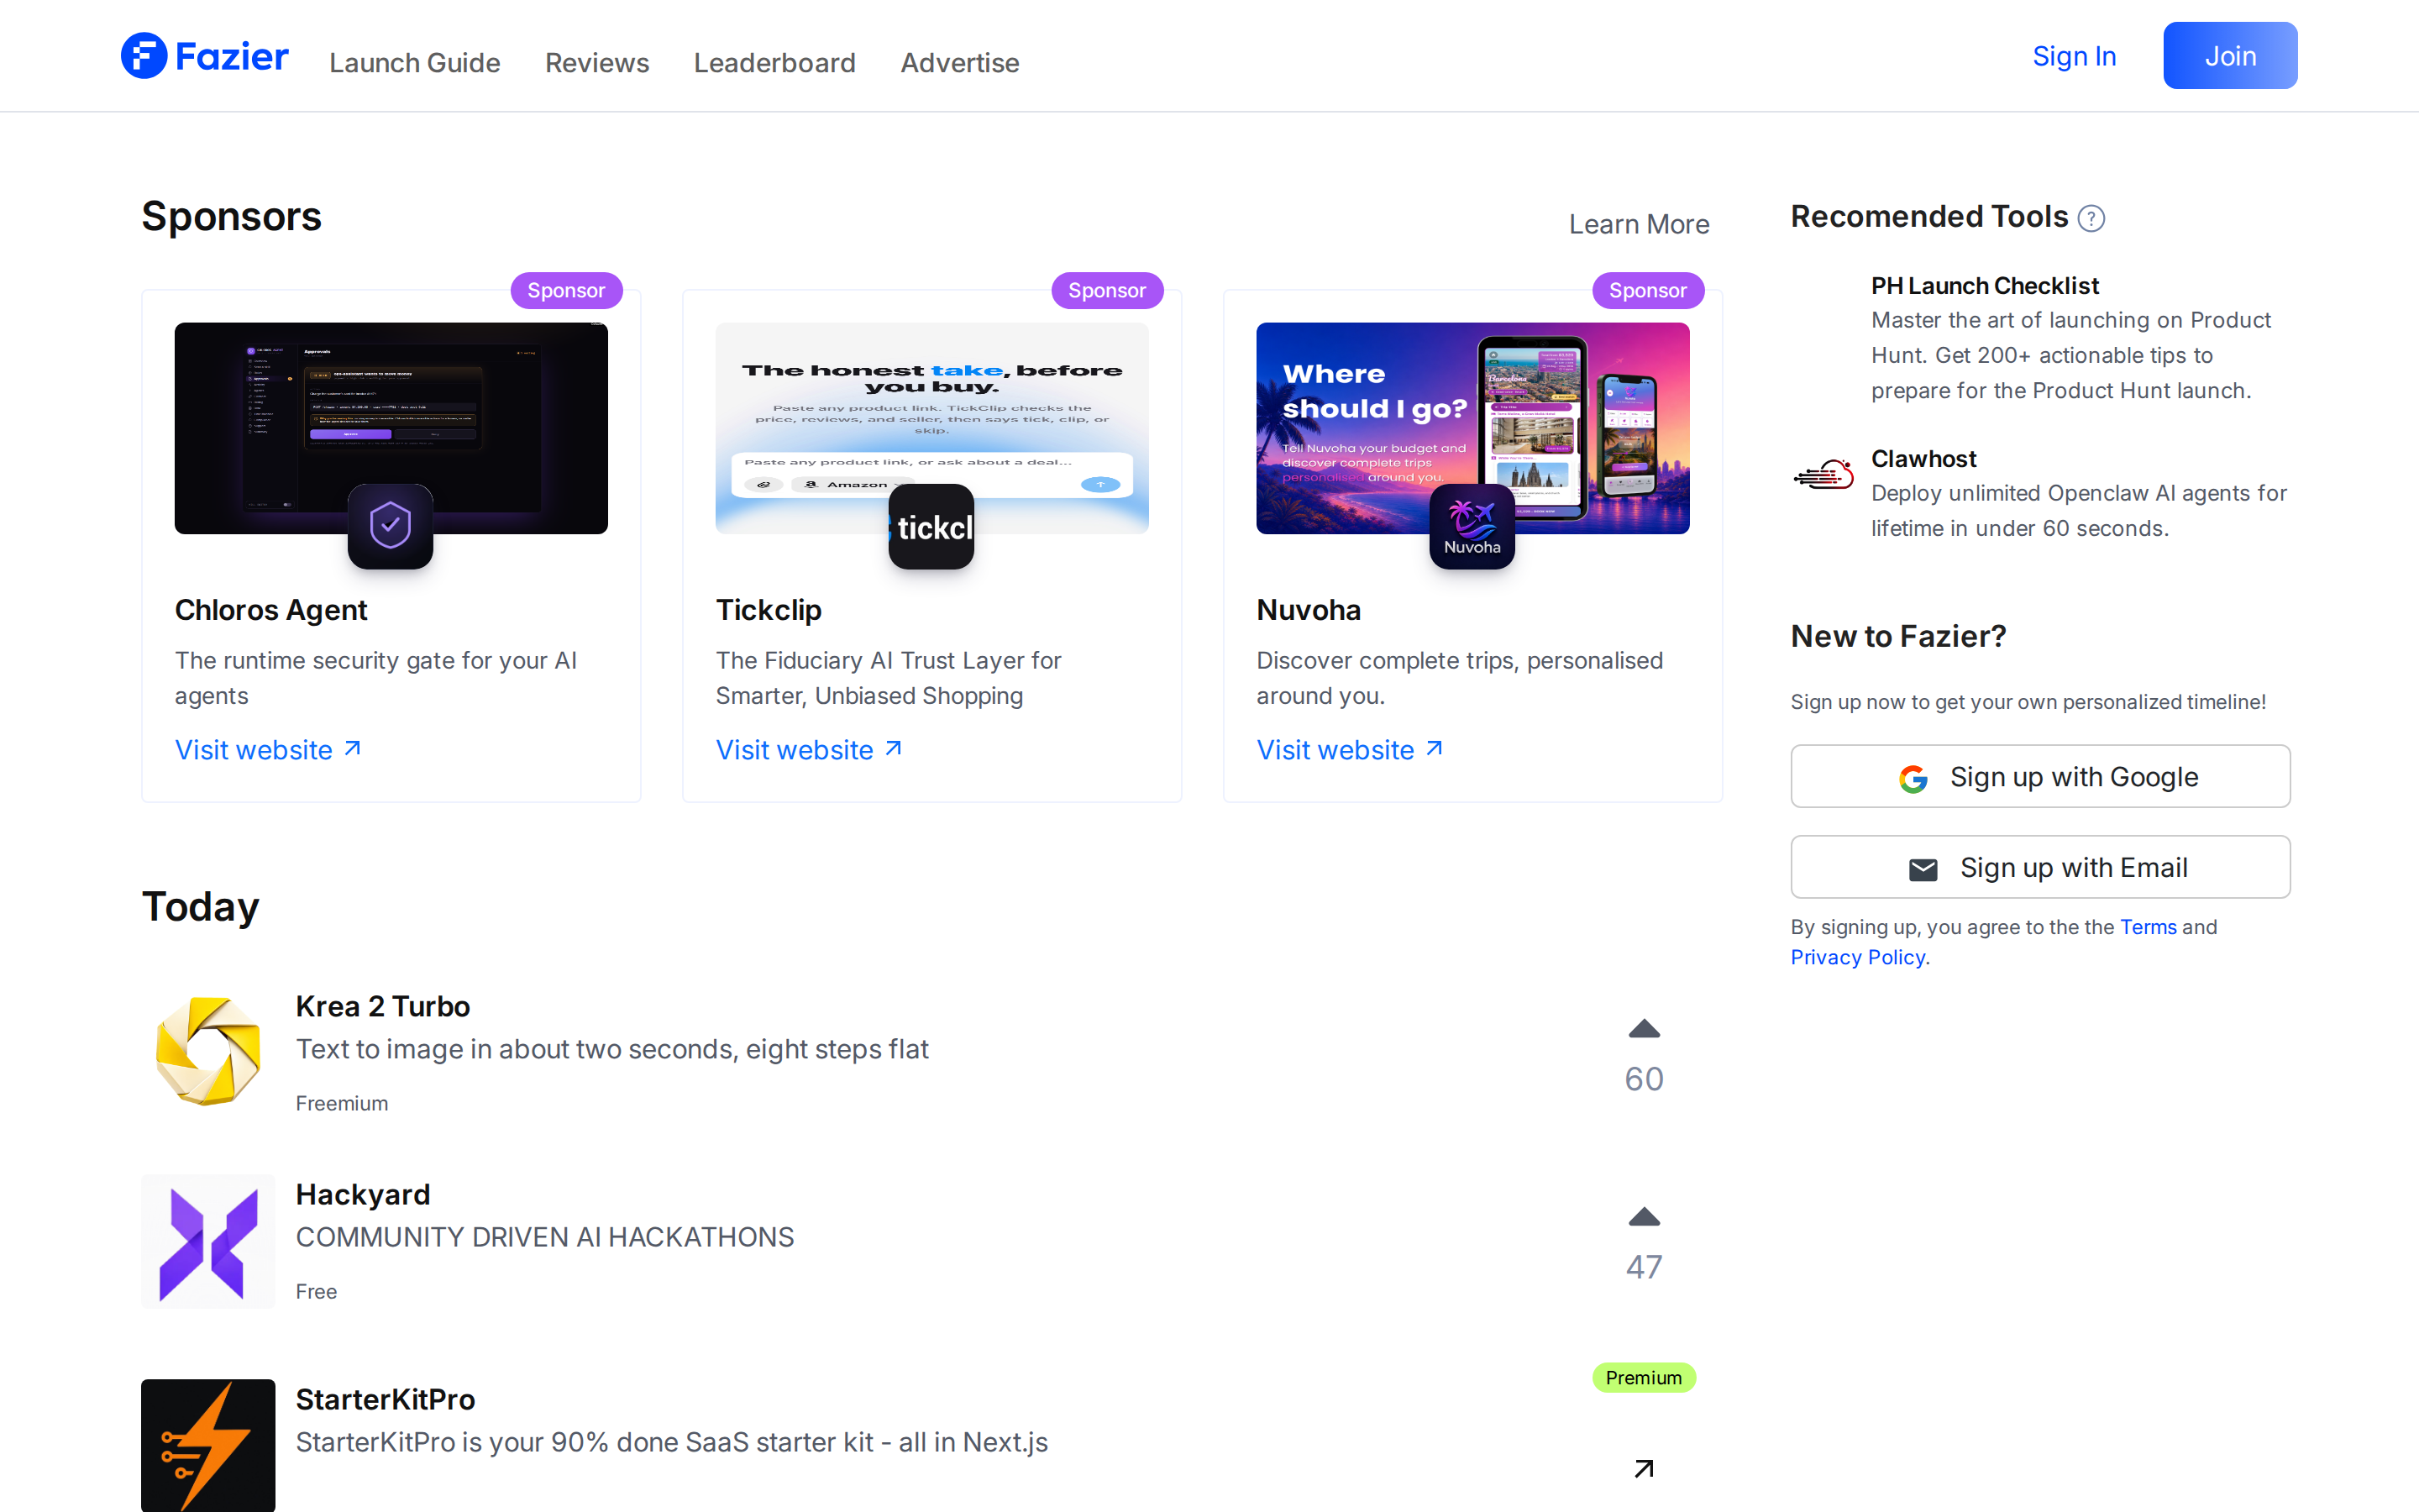This screenshot has width=2419, height=1512.
Task: Click the Google logo in the sign-up button
Action: 1913,778
